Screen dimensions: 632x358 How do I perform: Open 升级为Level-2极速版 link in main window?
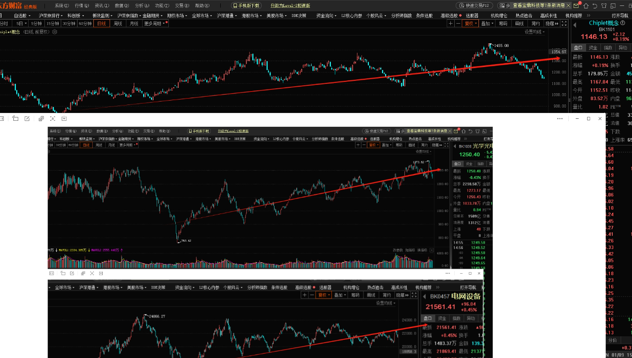pyautogui.click(x=290, y=5)
